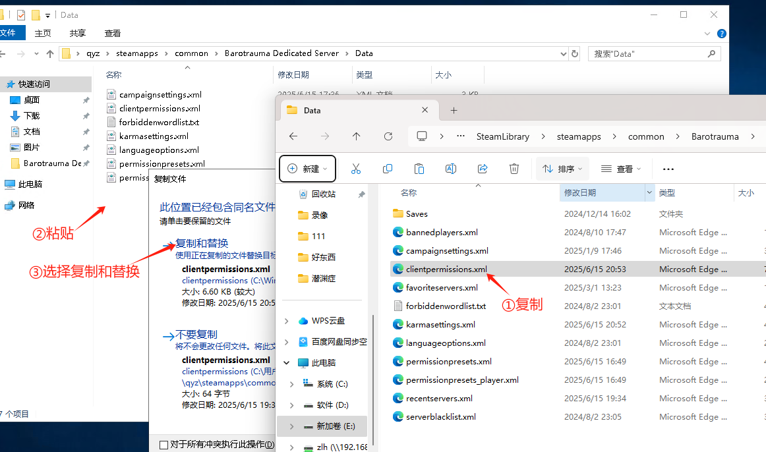766x452 pixels.
Task: Click steamapps breadcrumb in back window
Action: [137, 53]
